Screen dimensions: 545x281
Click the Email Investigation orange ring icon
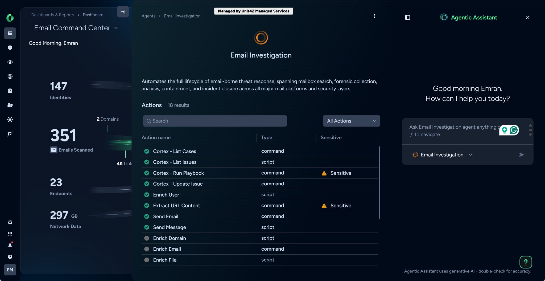click(261, 38)
